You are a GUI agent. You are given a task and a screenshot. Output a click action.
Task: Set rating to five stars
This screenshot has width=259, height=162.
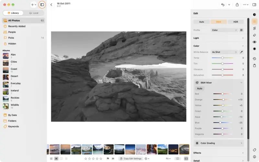pyautogui.click(x=101, y=159)
